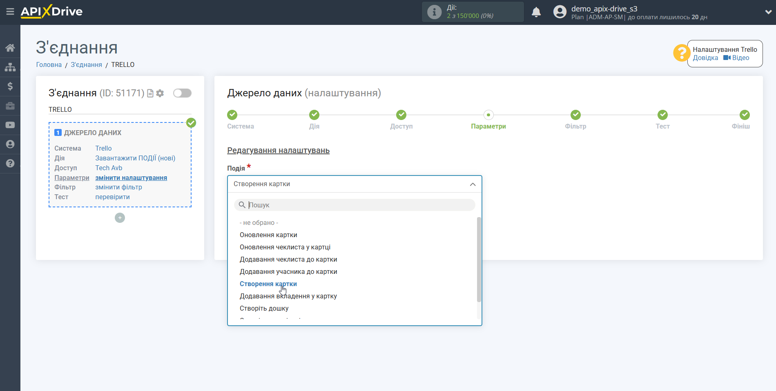
Task: Open the connections sitemap sidebar icon
Action: [x=10, y=67]
